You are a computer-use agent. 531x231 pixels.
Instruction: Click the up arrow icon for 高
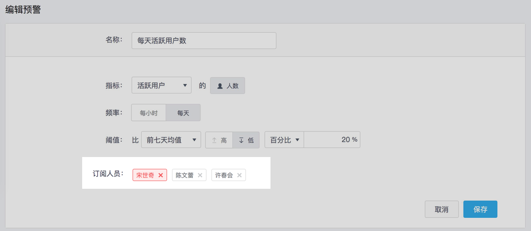(x=214, y=140)
